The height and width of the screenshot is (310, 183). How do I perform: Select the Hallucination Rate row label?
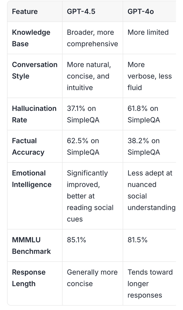tap(34, 114)
